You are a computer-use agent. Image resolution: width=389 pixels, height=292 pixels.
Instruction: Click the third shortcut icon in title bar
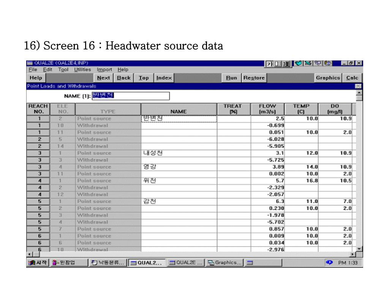[318, 63]
